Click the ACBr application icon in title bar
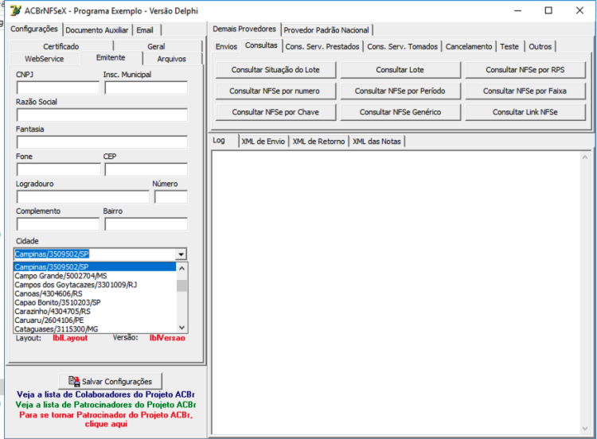The image size is (597, 439). [16, 10]
